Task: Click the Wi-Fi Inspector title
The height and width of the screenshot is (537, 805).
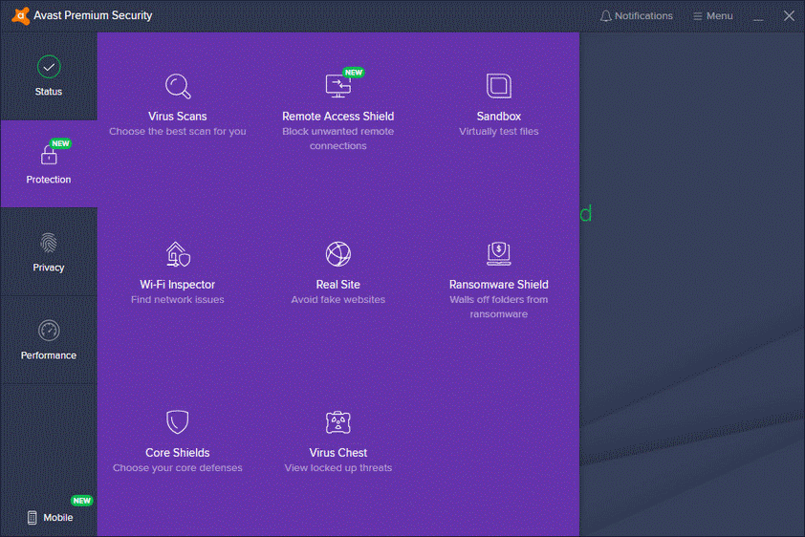Action: 178,285
